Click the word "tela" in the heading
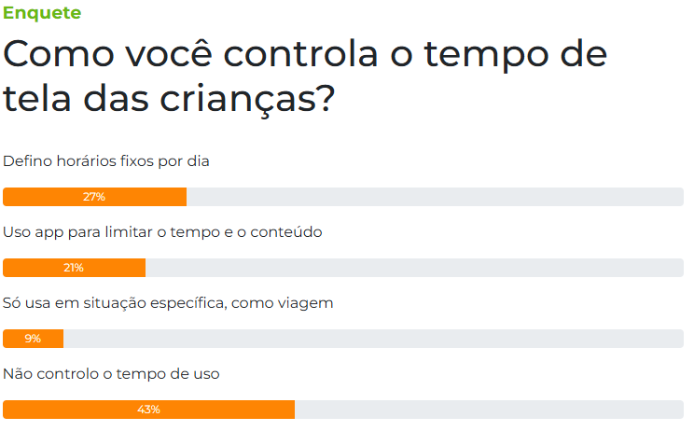 coord(37,98)
